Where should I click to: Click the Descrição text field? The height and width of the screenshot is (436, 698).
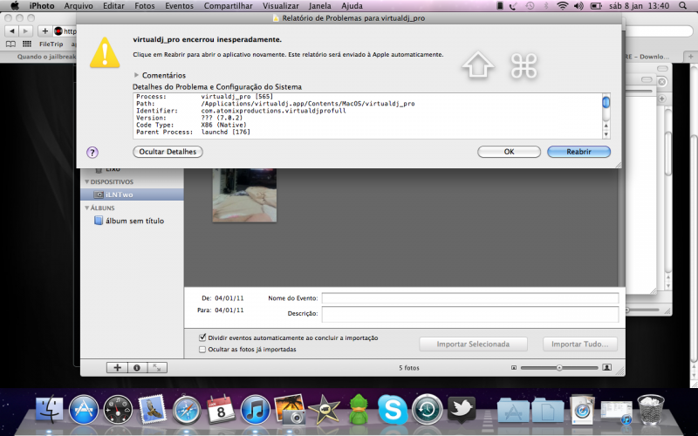470,314
